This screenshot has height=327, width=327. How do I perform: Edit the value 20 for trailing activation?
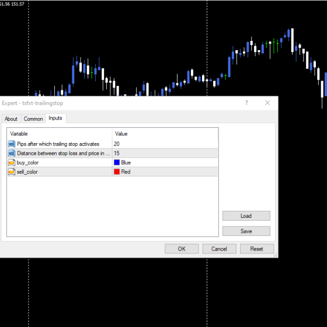(165, 144)
